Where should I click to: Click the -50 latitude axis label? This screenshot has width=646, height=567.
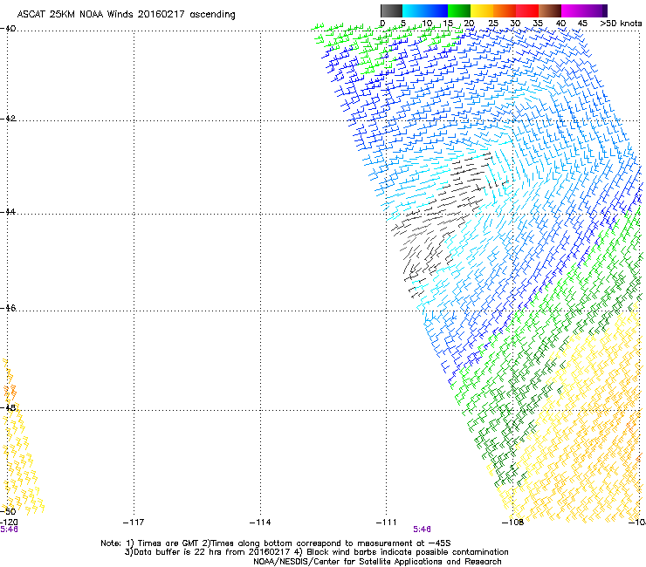(x=8, y=512)
